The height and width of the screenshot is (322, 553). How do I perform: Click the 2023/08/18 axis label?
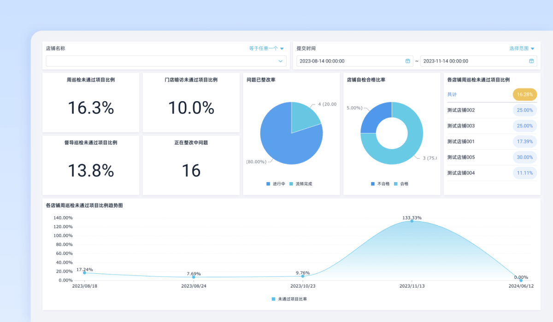(84, 286)
